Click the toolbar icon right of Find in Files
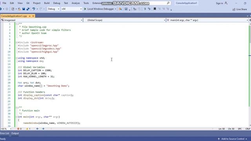Viewport: 251px width, 141px height. pos(126,9)
